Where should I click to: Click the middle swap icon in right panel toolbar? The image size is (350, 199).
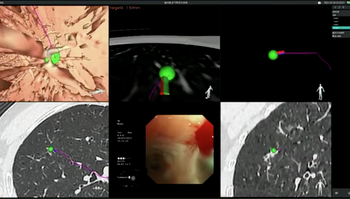[x=339, y=7]
